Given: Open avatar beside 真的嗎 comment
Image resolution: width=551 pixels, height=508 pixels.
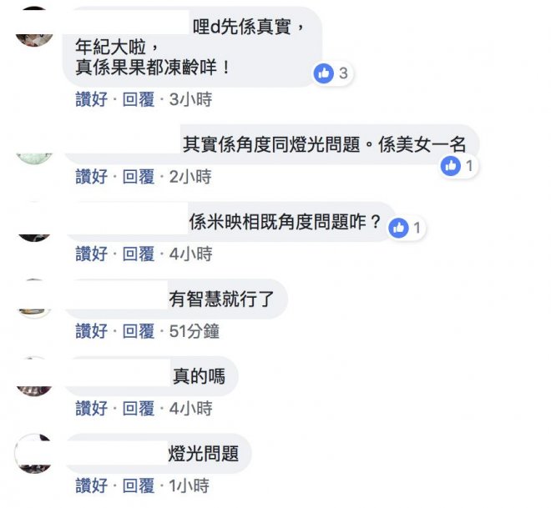Looking at the screenshot, I should [34, 377].
